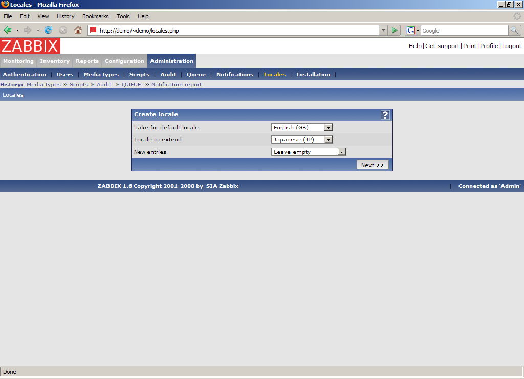Open the browser Help menu
Viewport: 524px width, 379px height.
[x=143, y=16]
